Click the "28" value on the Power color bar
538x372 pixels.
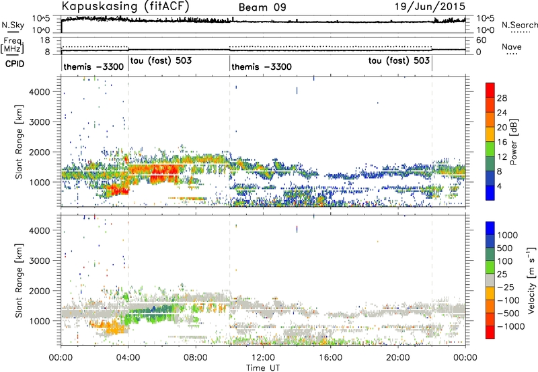coord(502,98)
